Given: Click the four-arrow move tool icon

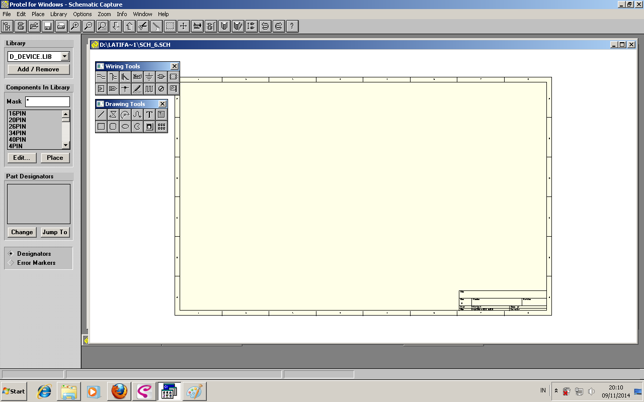Looking at the screenshot, I should (184, 26).
